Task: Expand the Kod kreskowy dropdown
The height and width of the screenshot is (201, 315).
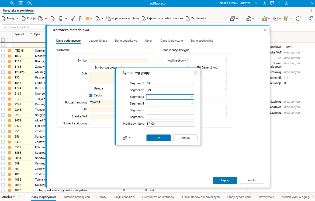Action: pos(224,61)
